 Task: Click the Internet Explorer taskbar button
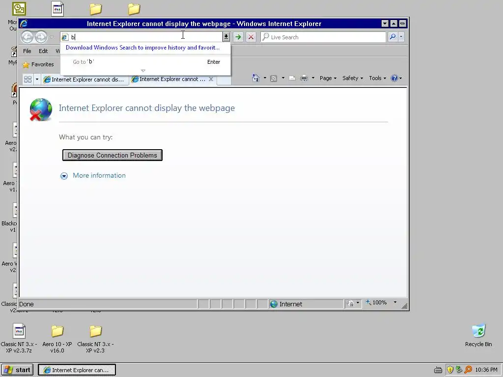[77, 370]
